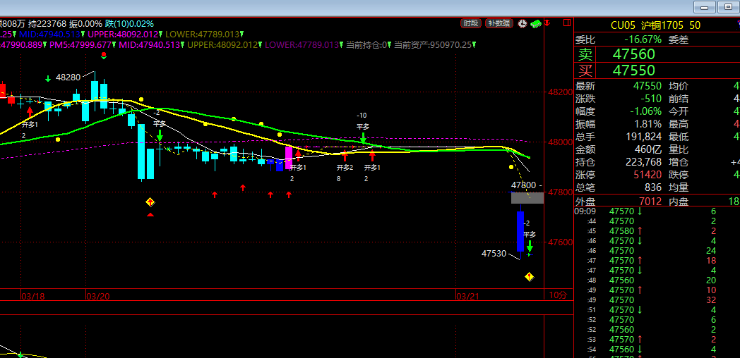Click the red stop-sign dot atop chart
This screenshot has width=740, height=358.
104,54
